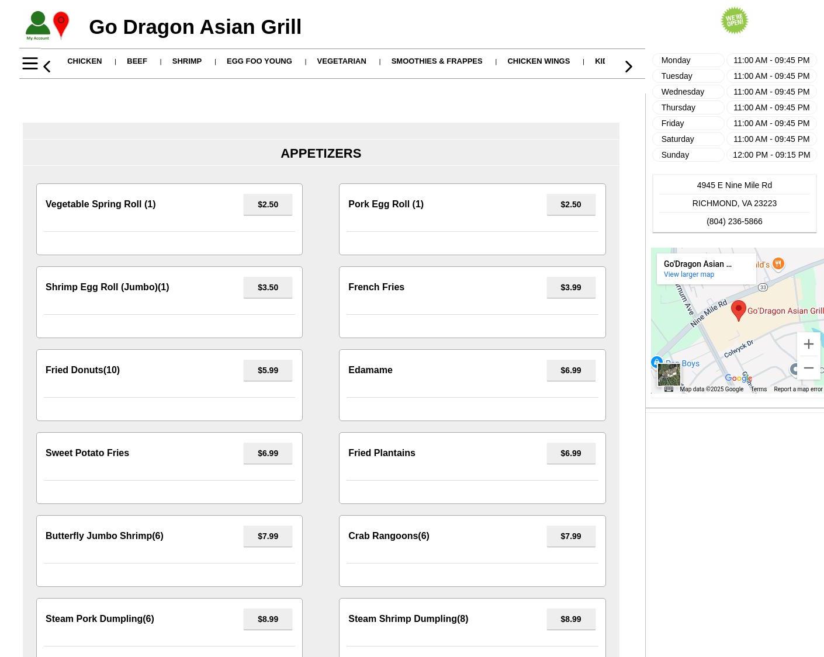The width and height of the screenshot is (824, 657).
Task: Open the Smoothies & Frappes category
Action: (437, 61)
